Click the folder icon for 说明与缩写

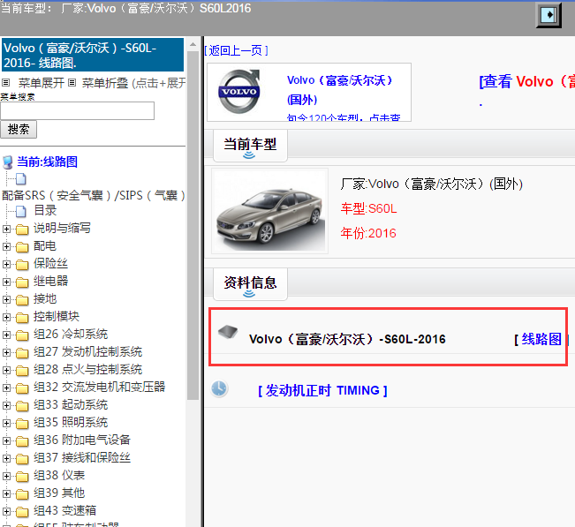(22, 230)
